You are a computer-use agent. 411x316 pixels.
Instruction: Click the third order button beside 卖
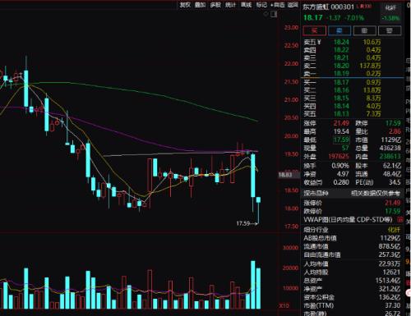(x=364, y=30)
